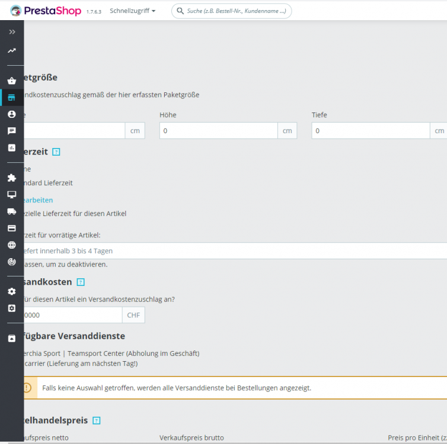This screenshot has width=447, height=444.
Task: Click the Tiefe input field
Action: coord(371,131)
